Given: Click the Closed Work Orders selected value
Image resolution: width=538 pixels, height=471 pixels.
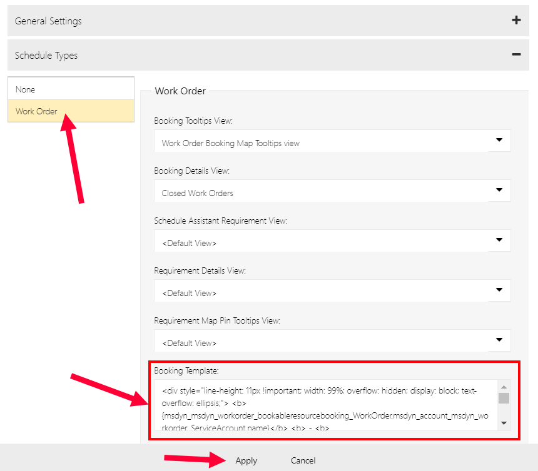Looking at the screenshot, I should click(197, 193).
